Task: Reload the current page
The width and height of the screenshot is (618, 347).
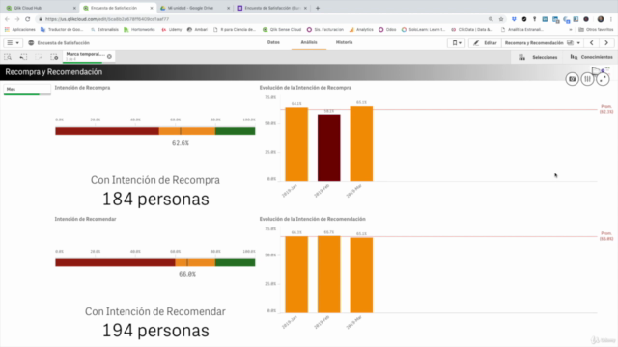Action: pyautogui.click(x=28, y=19)
